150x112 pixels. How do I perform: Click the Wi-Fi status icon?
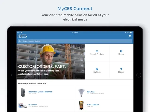21,32
